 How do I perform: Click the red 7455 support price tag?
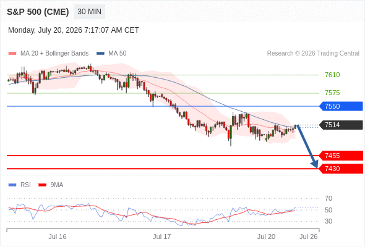341,156
